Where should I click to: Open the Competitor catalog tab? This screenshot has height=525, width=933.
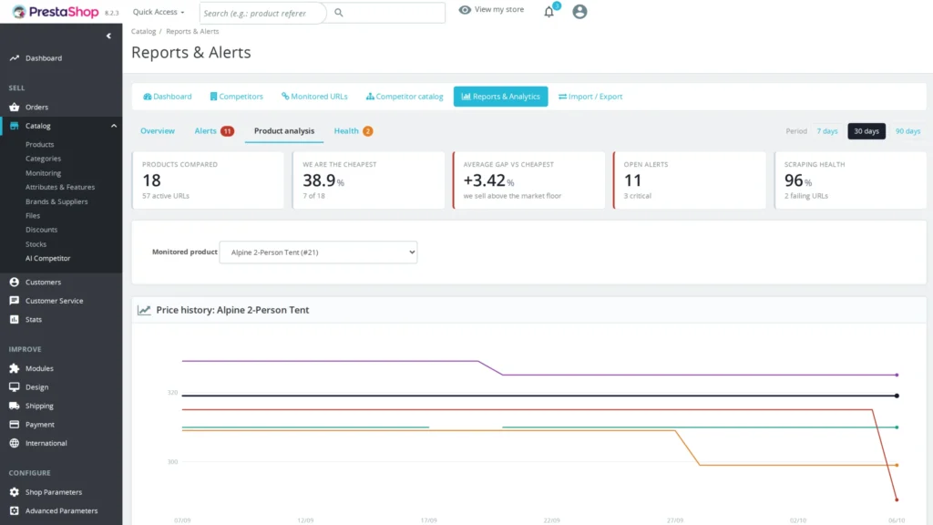405,97
